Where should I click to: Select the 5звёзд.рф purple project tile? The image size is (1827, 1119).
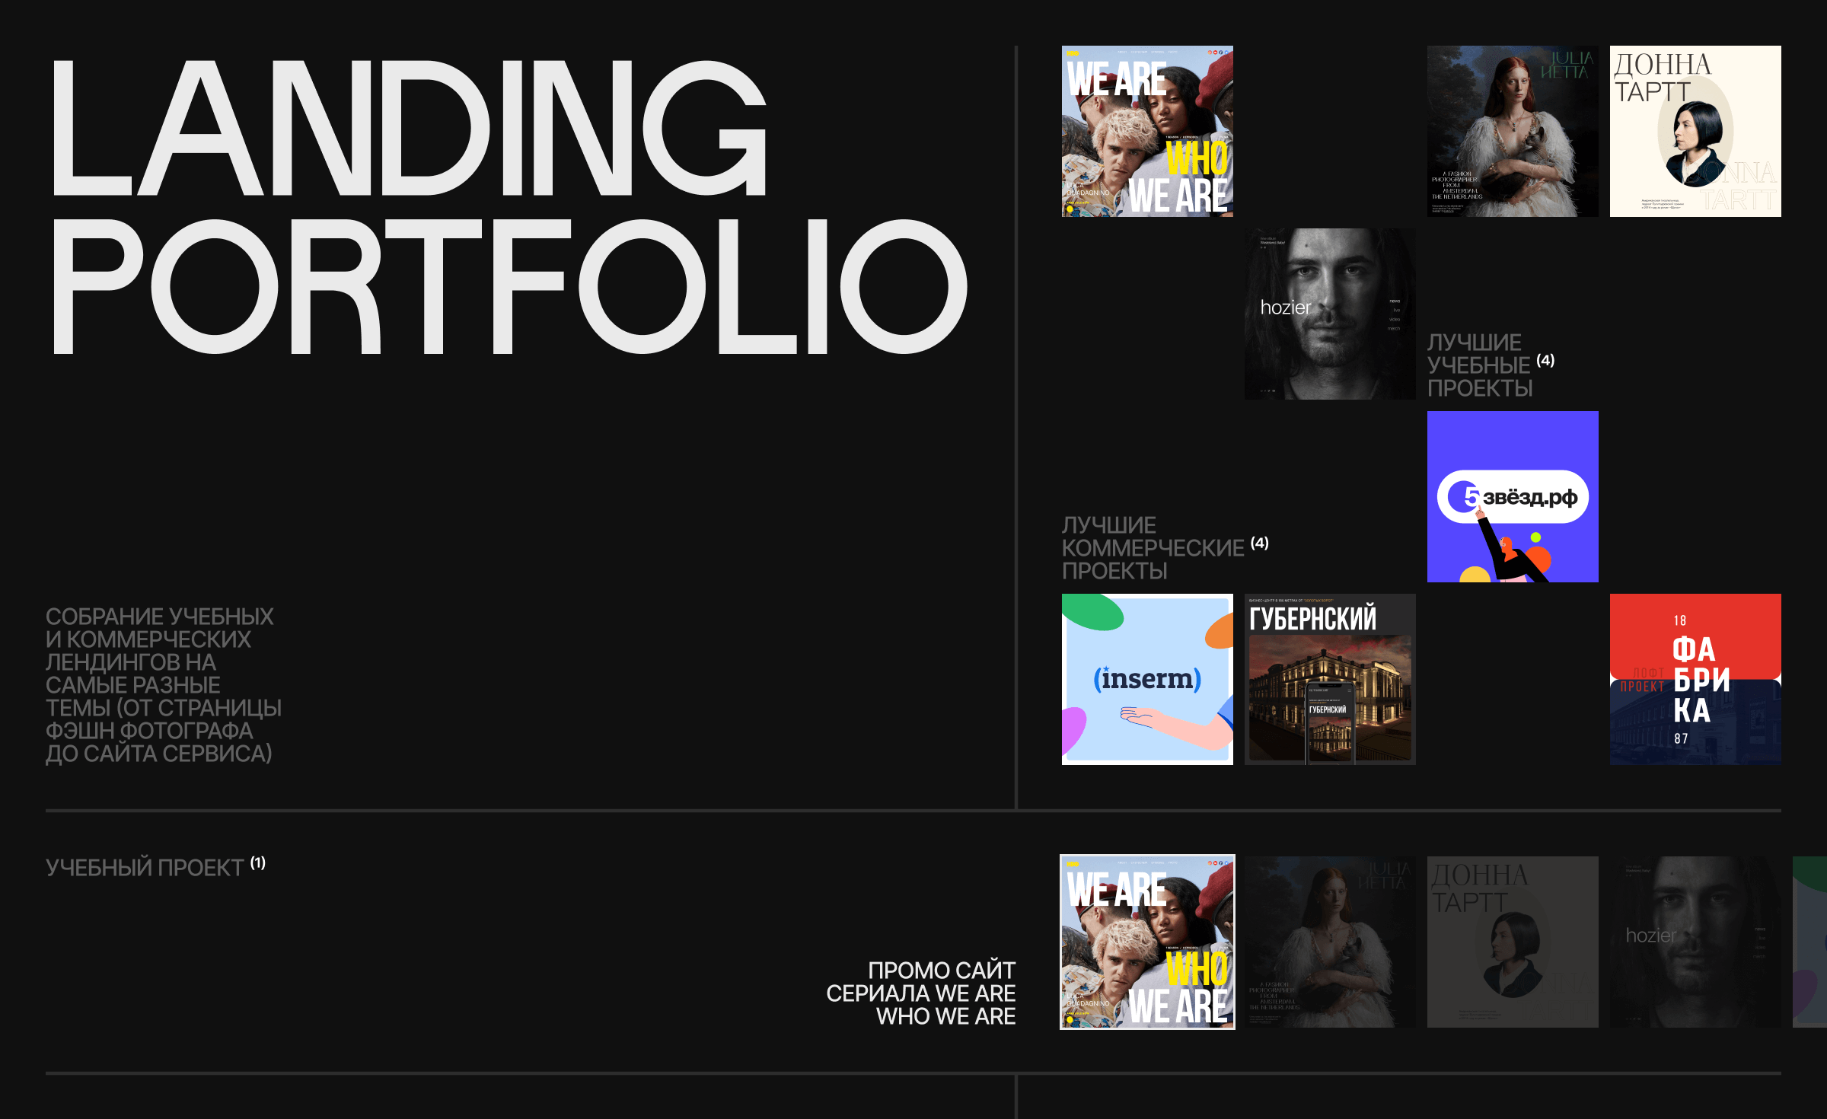tap(1513, 496)
